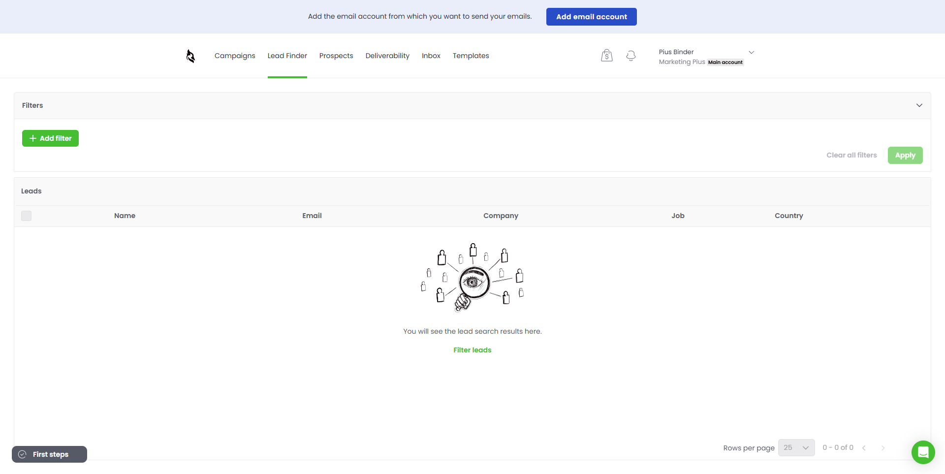Tick the select-all leads checkbox
The image size is (945, 474).
pos(27,216)
